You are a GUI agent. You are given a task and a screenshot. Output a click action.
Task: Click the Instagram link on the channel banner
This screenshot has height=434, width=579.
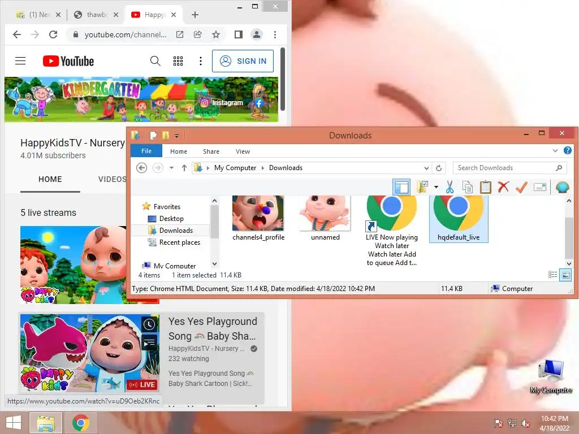coord(222,103)
